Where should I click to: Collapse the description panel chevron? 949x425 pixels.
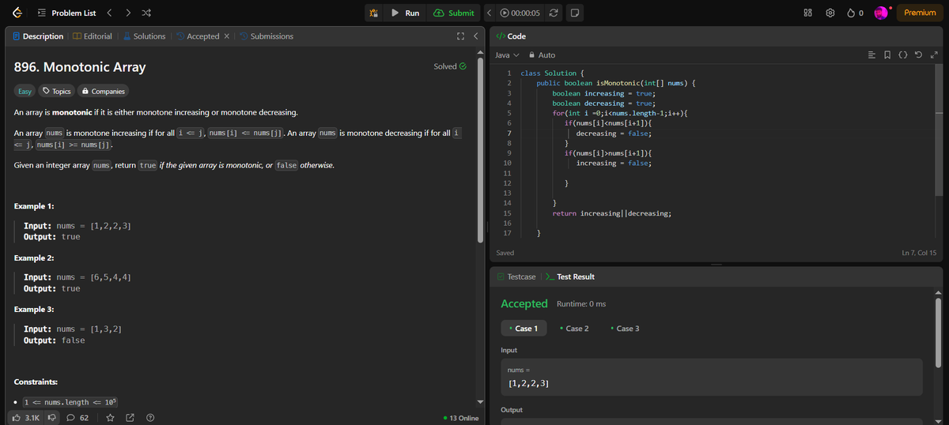[x=475, y=36]
